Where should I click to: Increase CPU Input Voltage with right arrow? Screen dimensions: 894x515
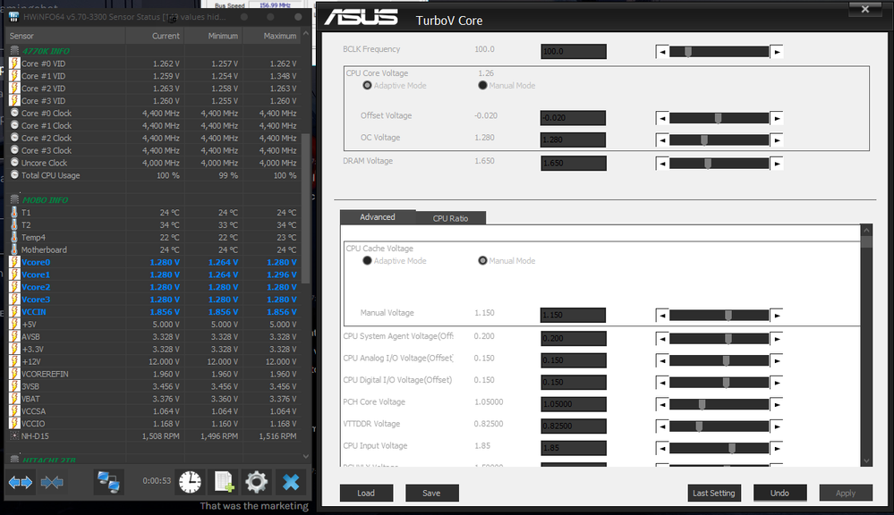click(777, 448)
